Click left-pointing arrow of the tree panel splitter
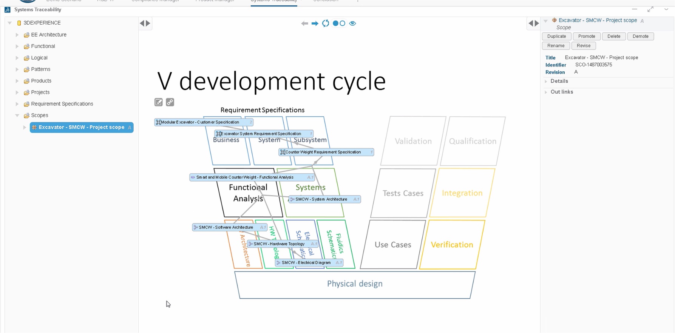 142,23
